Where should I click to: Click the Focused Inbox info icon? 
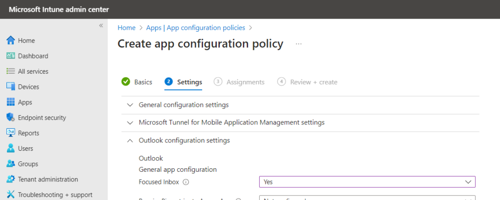point(186,182)
